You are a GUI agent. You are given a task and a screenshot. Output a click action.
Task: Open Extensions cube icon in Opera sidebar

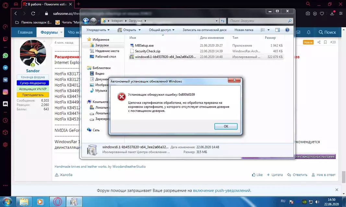(x=5, y=132)
